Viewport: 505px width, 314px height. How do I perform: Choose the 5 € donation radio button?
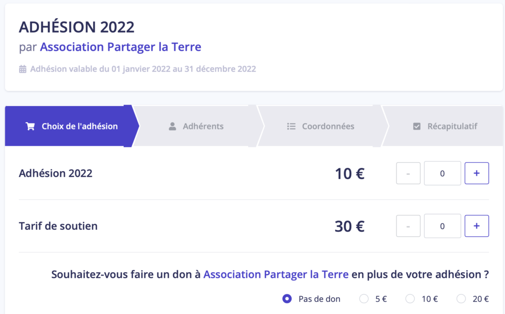pyautogui.click(x=364, y=299)
